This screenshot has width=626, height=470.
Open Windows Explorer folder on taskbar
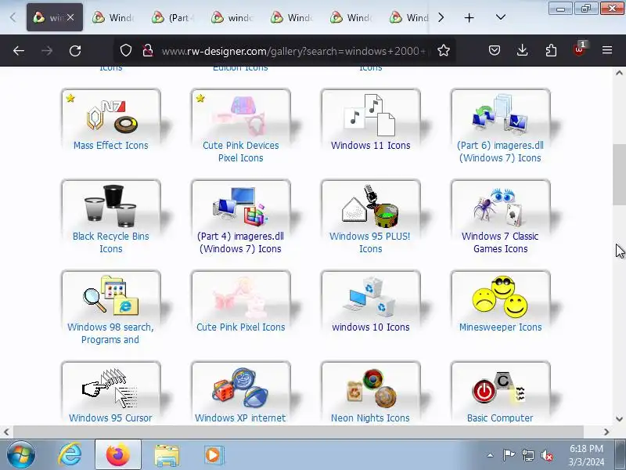[x=167, y=455]
